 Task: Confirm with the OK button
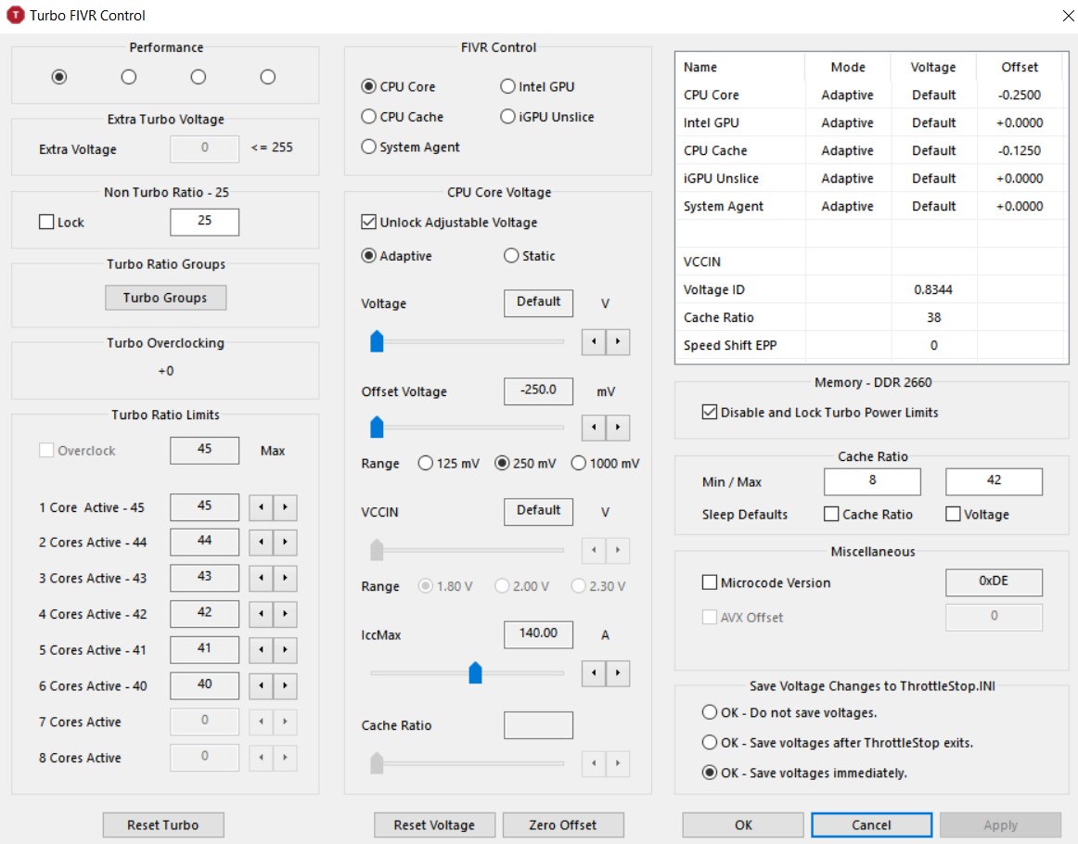tap(743, 825)
